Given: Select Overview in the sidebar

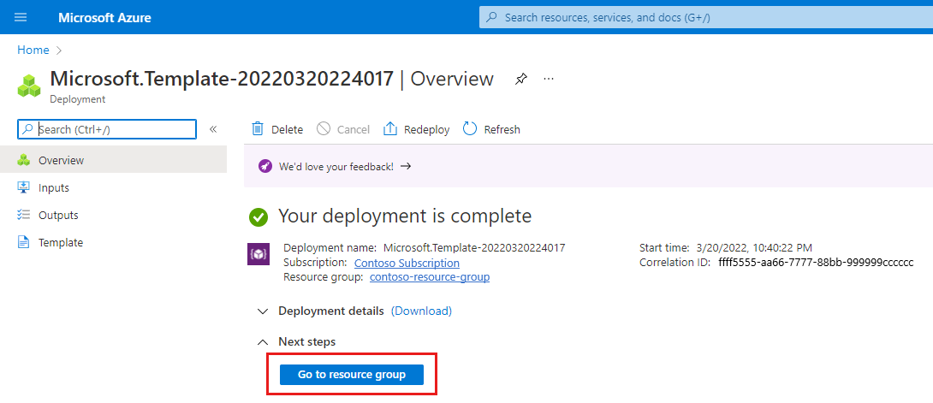Looking at the screenshot, I should (x=61, y=160).
